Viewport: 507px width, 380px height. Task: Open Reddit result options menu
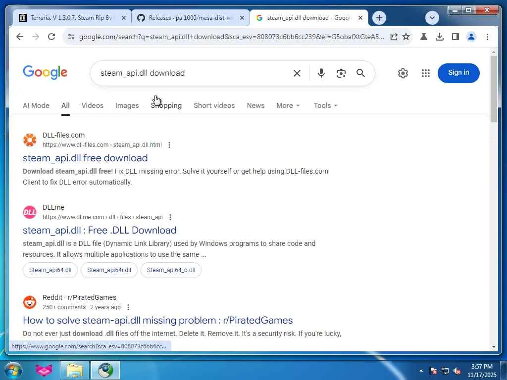pos(128,307)
